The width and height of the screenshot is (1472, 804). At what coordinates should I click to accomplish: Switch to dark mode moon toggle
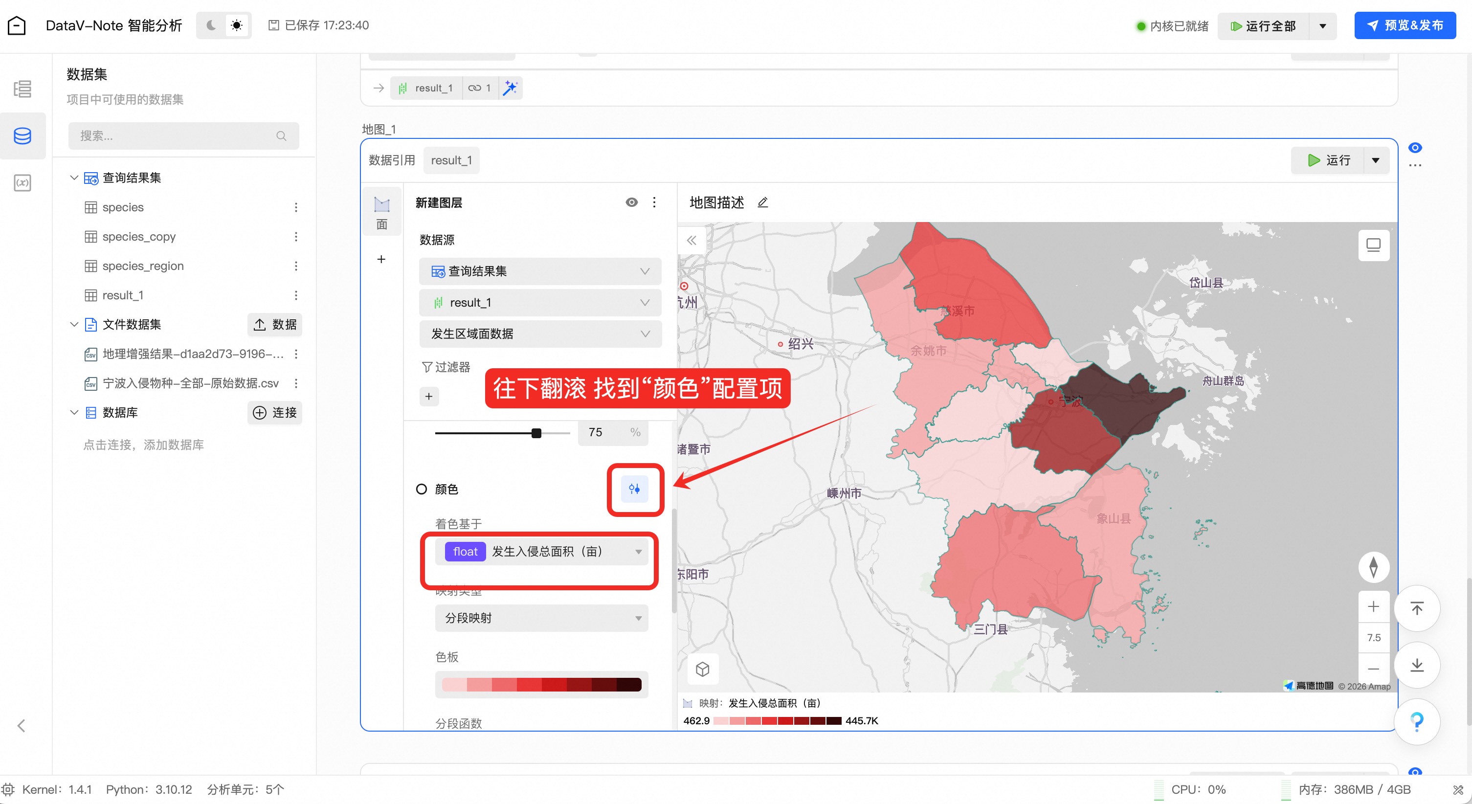pyautogui.click(x=211, y=25)
